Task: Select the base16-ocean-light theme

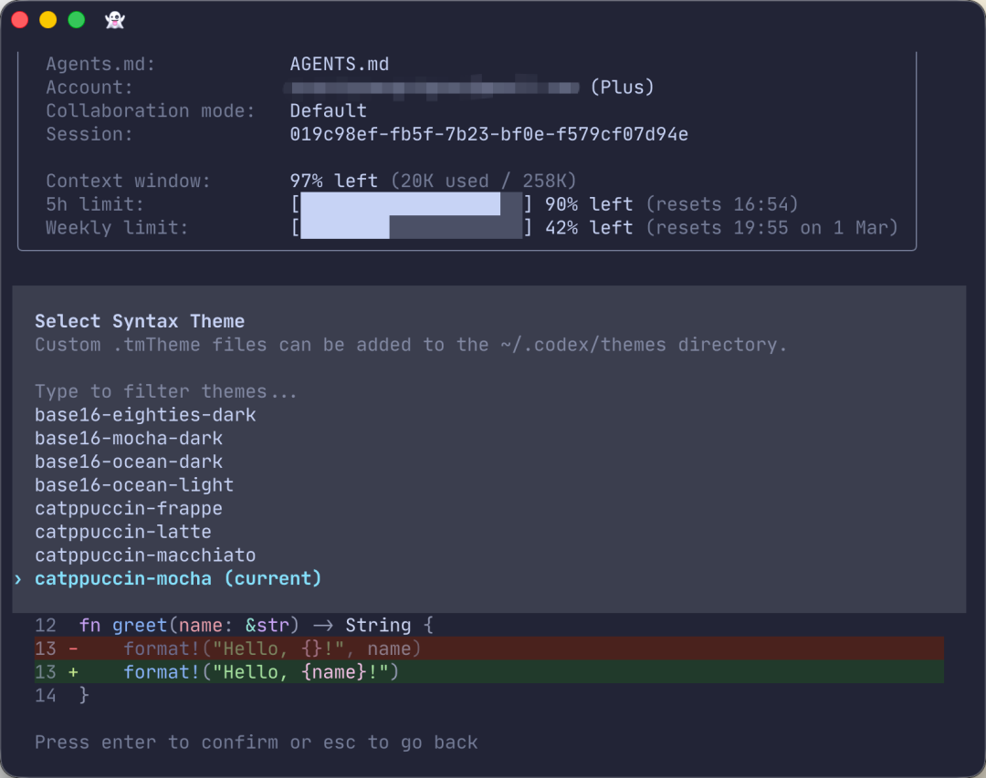Action: 133,485
